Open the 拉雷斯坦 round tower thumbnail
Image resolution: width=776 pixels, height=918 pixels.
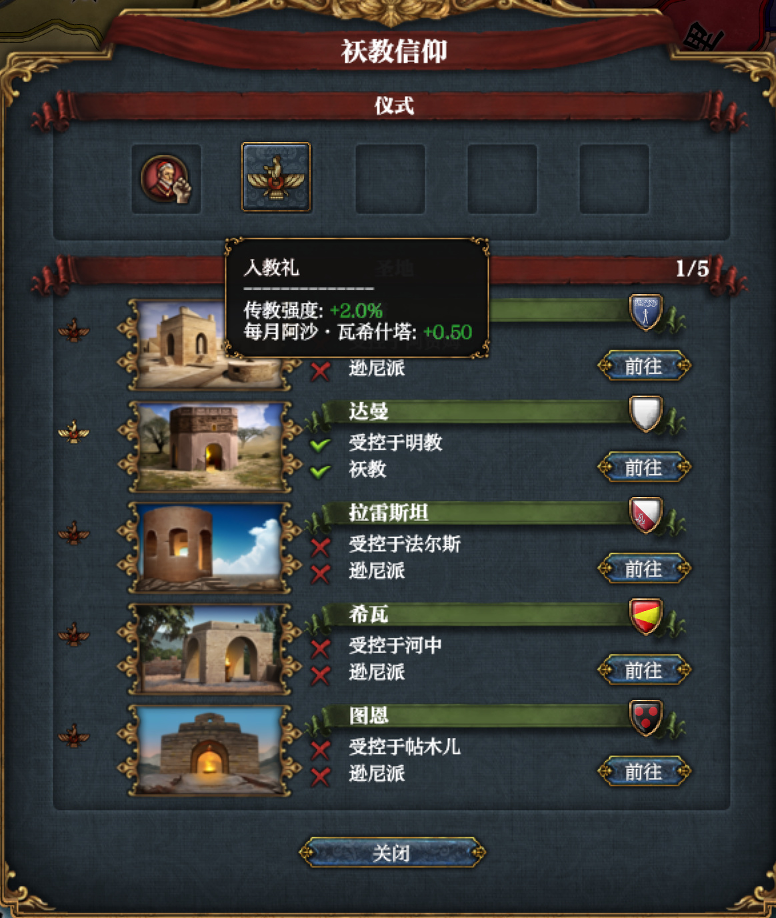click(x=210, y=548)
